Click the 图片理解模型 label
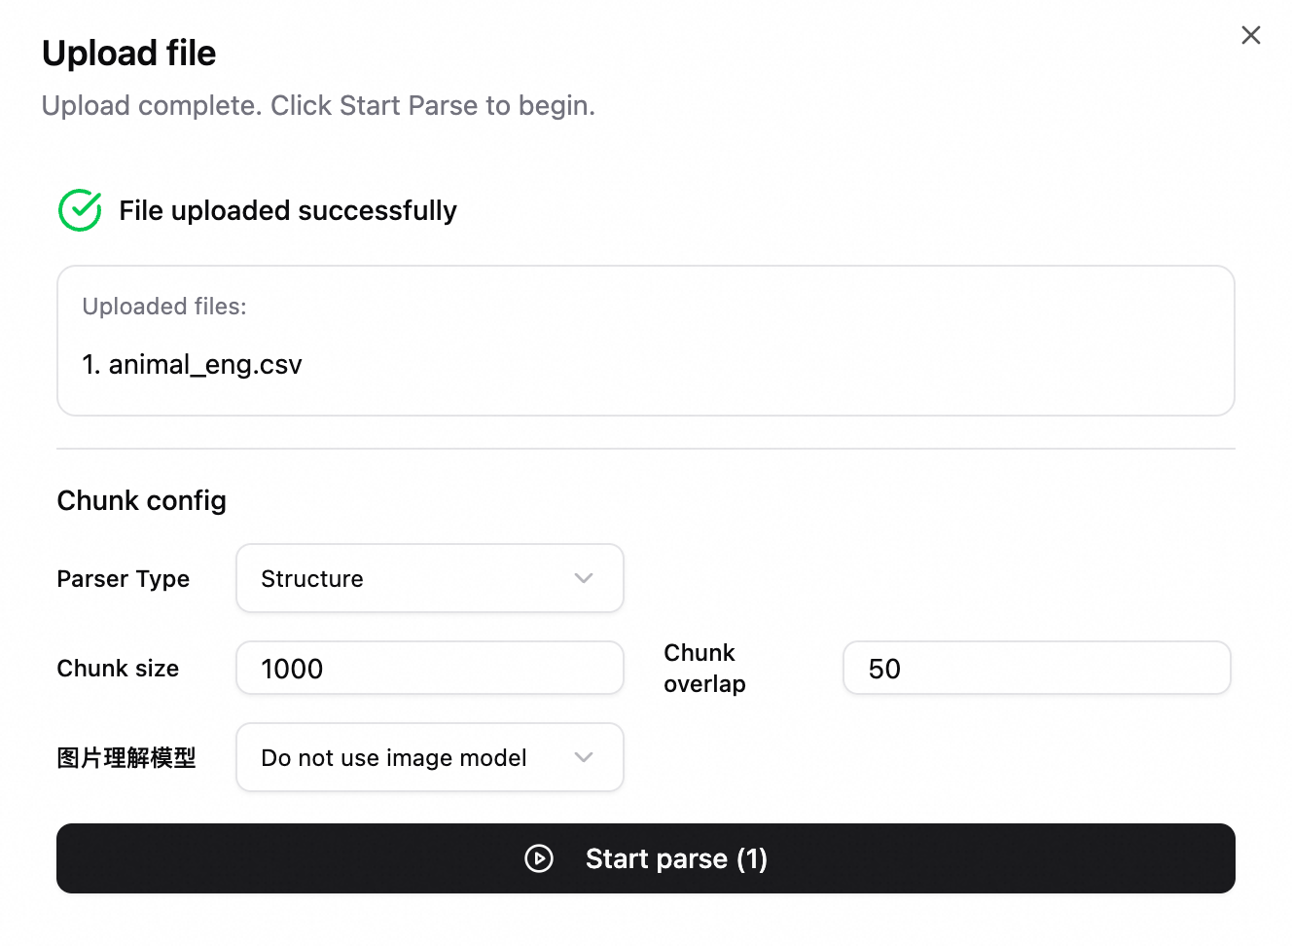1292x946 pixels. [126, 758]
